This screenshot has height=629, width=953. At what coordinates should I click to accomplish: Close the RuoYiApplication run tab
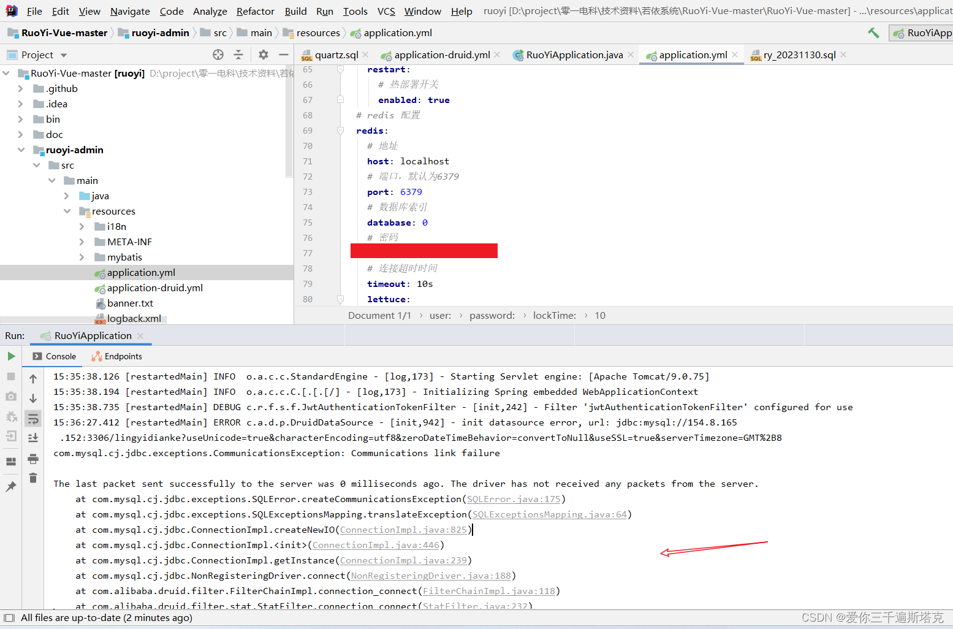pos(140,335)
